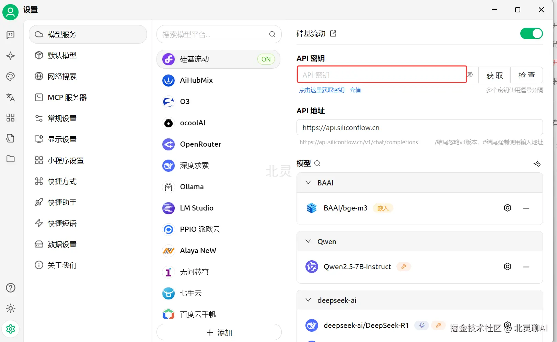
Task: Click the search icon next to 模型 heading
Action: pos(317,163)
